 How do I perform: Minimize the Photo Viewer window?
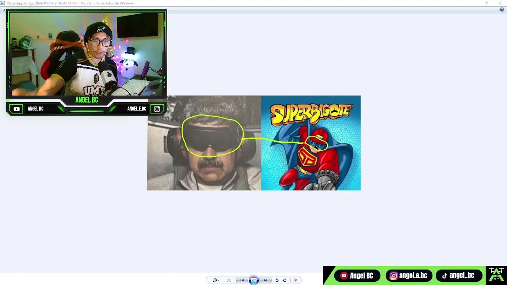472,3
